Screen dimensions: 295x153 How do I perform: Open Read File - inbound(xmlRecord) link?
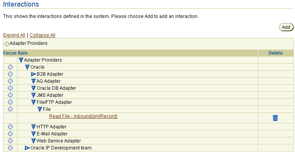click(x=83, y=116)
